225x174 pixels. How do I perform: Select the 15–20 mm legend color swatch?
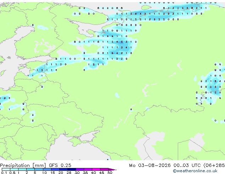pos(55,169)
